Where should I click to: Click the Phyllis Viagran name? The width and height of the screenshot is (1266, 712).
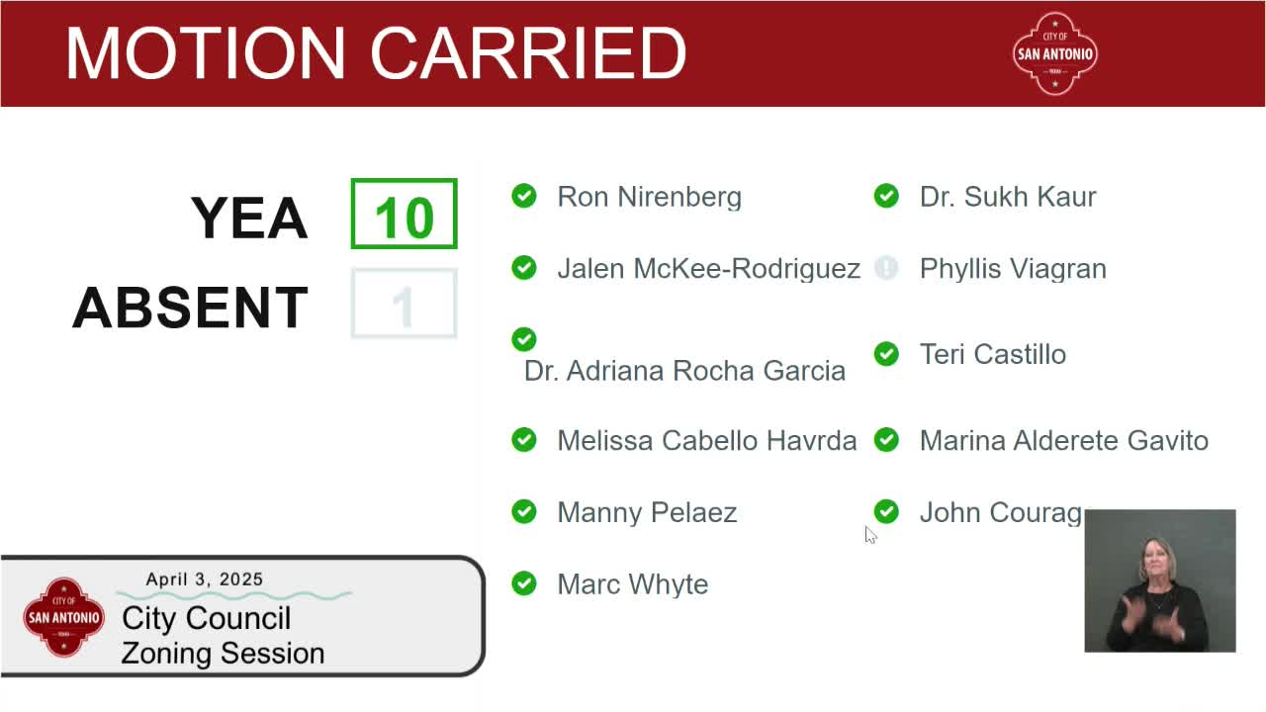tap(1013, 269)
